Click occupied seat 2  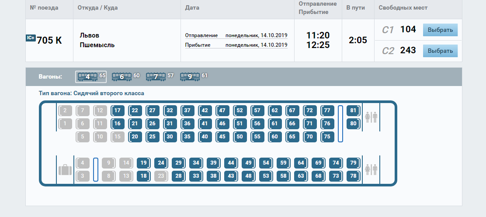pyautogui.click(x=65, y=110)
